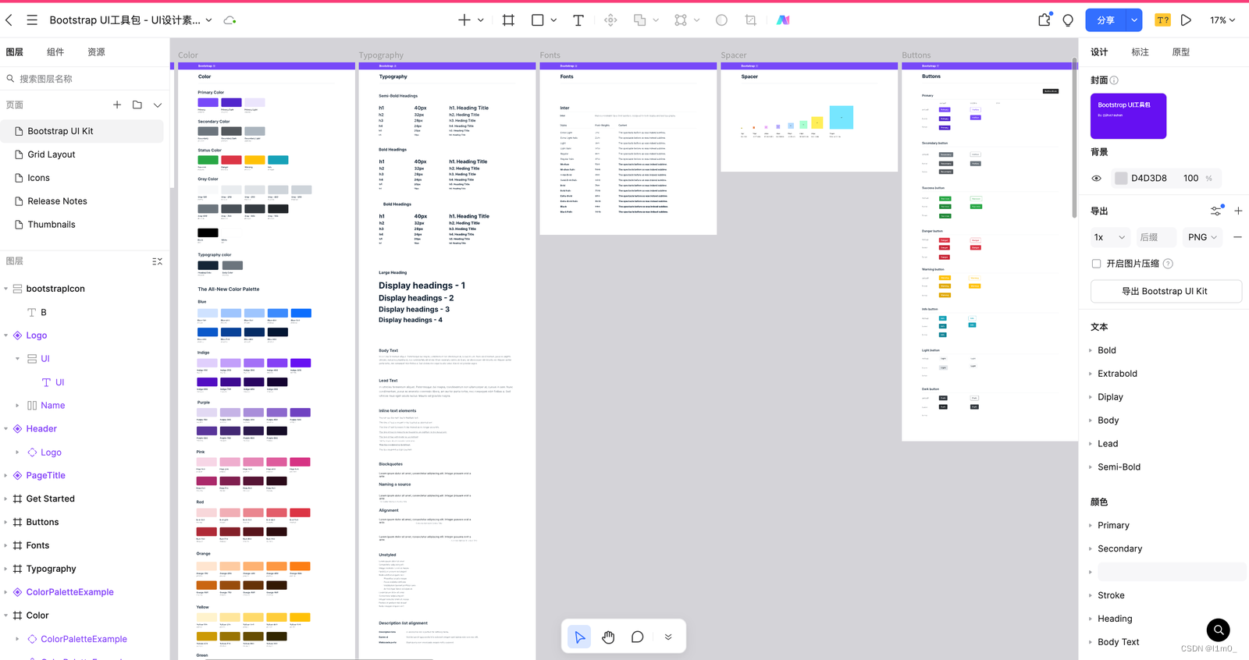Switch to the 原型 tab
Image resolution: width=1249 pixels, height=660 pixels.
[x=1181, y=52]
